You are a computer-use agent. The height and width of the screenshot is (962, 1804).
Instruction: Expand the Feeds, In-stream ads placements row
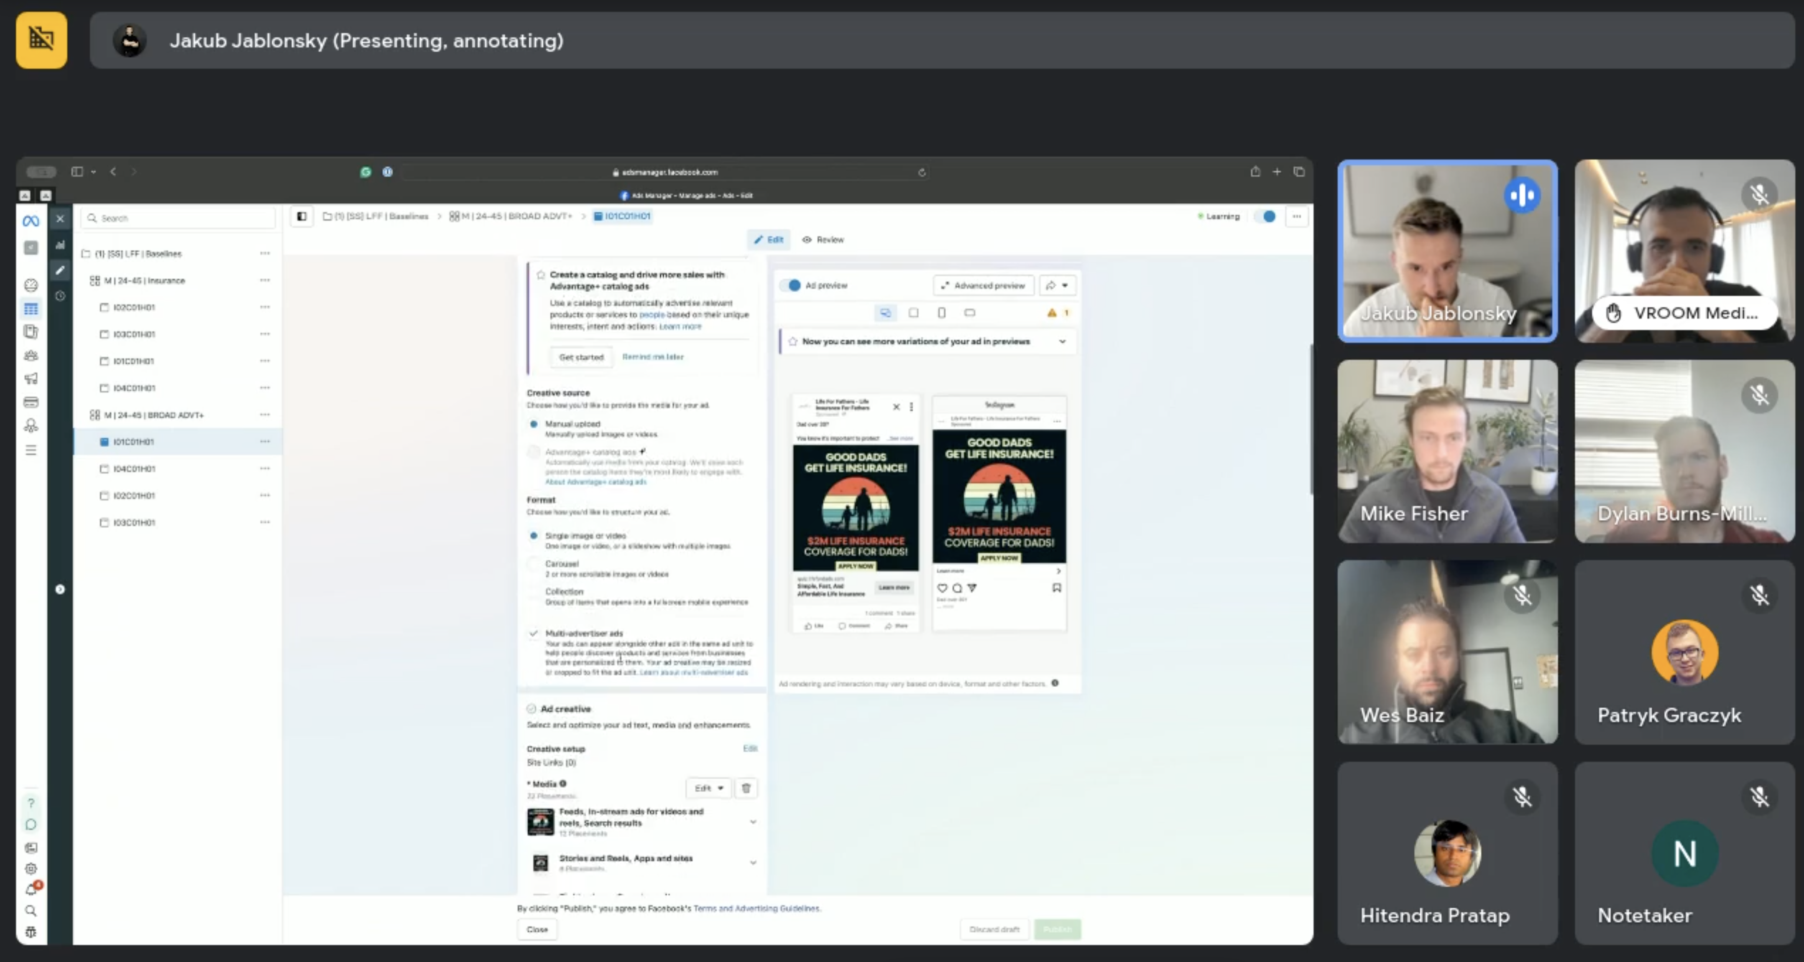(753, 821)
